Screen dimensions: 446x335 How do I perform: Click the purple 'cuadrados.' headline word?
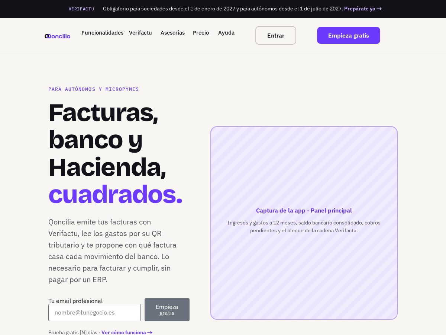click(x=115, y=194)
